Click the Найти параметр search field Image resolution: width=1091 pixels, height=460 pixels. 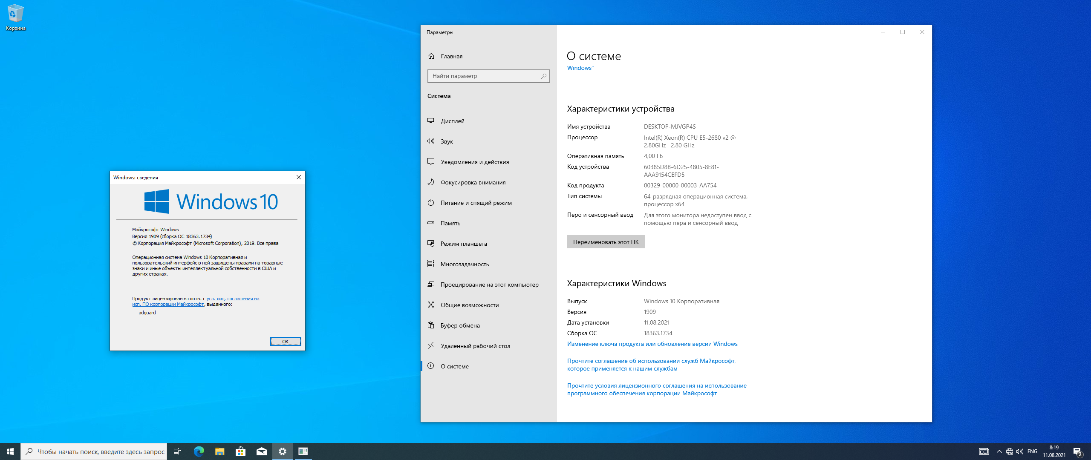click(489, 76)
